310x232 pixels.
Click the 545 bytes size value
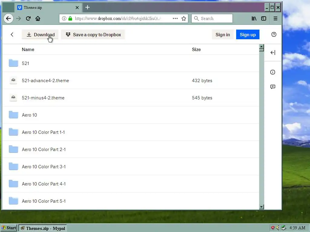[202, 98]
